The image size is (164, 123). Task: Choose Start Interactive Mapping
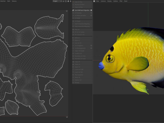(x=82, y=24)
